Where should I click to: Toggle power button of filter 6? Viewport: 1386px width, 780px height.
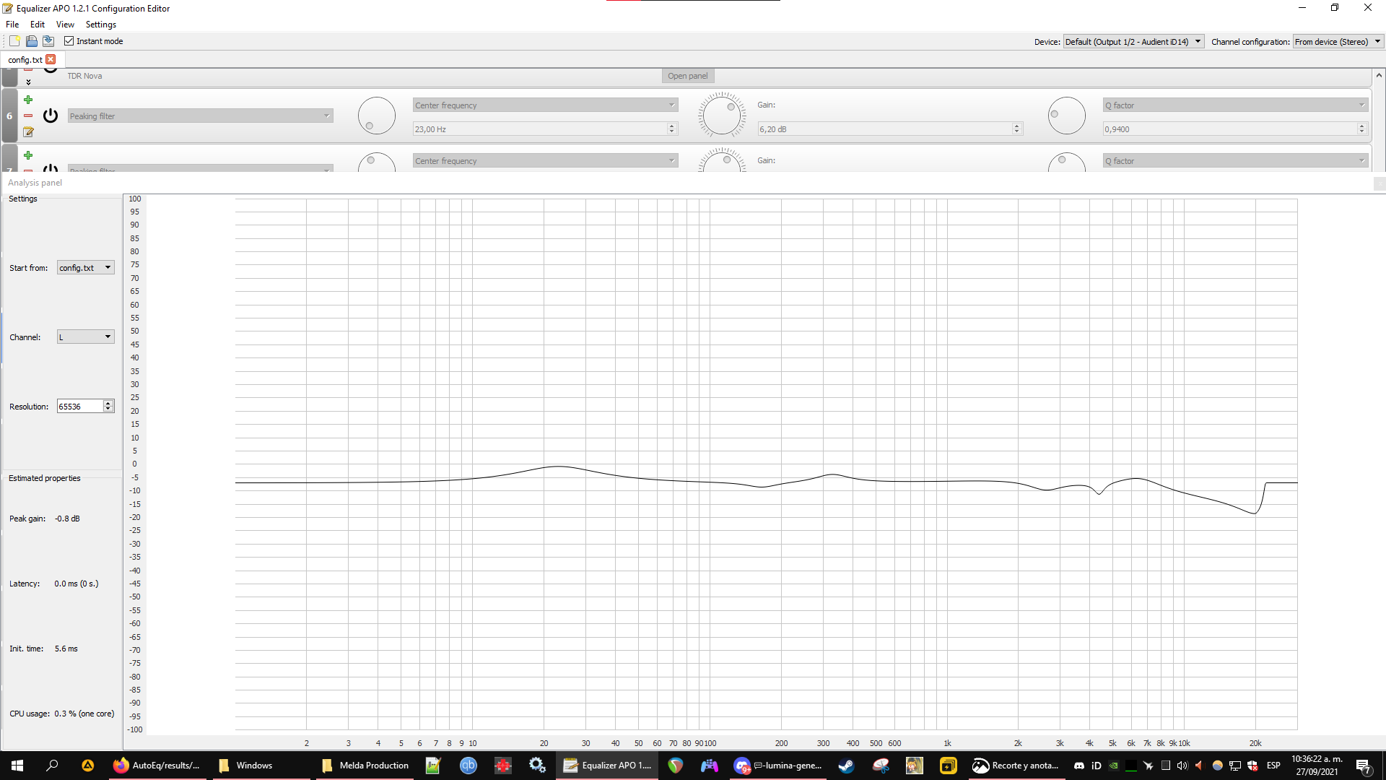click(x=51, y=116)
